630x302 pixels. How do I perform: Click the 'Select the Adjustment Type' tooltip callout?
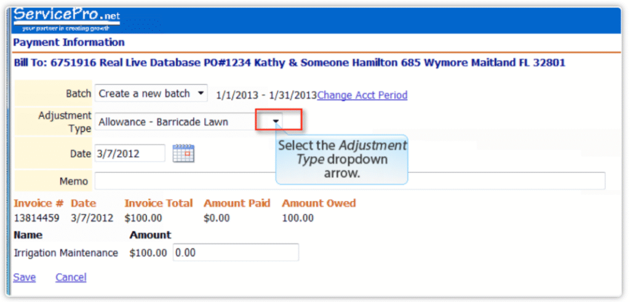pyautogui.click(x=342, y=159)
